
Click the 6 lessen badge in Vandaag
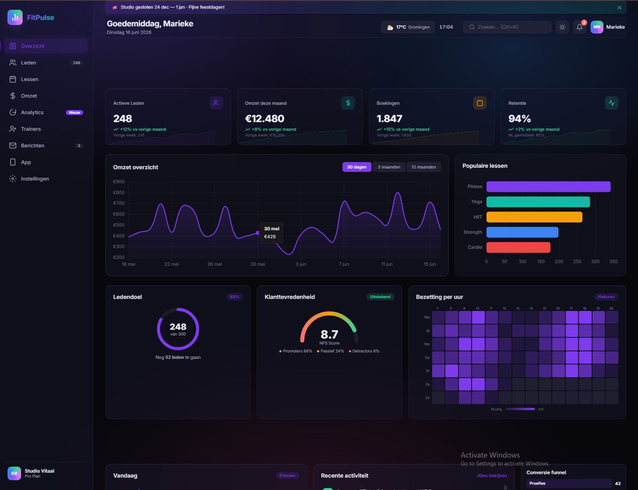point(288,475)
